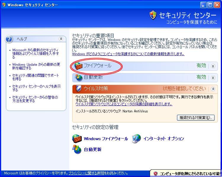Collapse the ウイルス対策 section chevron
The image size is (222, 177).
(x=213, y=89)
